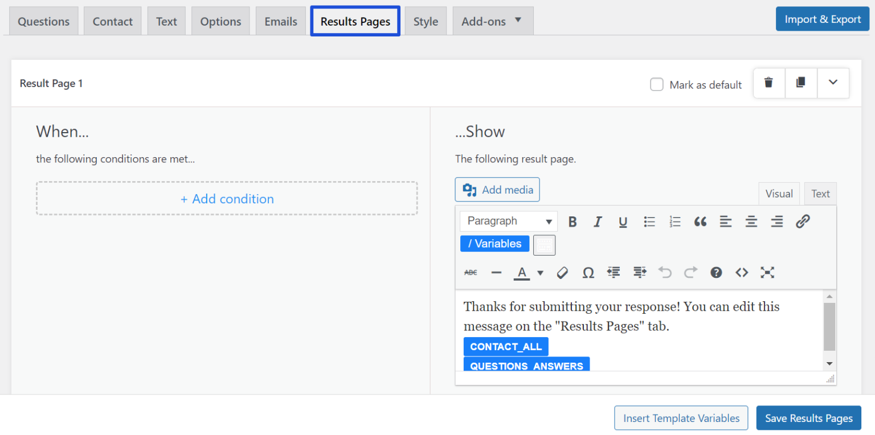The image size is (875, 435).
Task: Open the text color picker arrow
Action: tap(540, 273)
